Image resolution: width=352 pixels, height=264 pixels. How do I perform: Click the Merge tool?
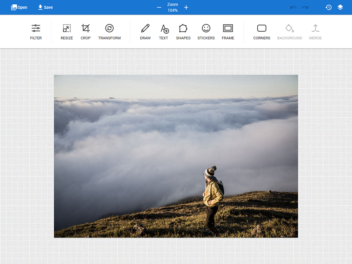point(315,31)
